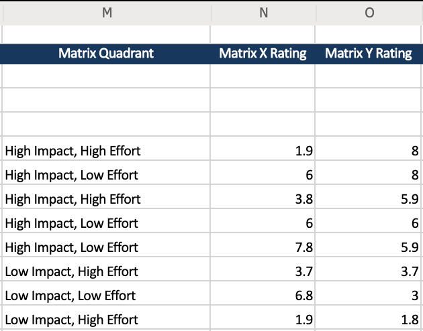
Task: Select column O header
Action: [x=369, y=13]
